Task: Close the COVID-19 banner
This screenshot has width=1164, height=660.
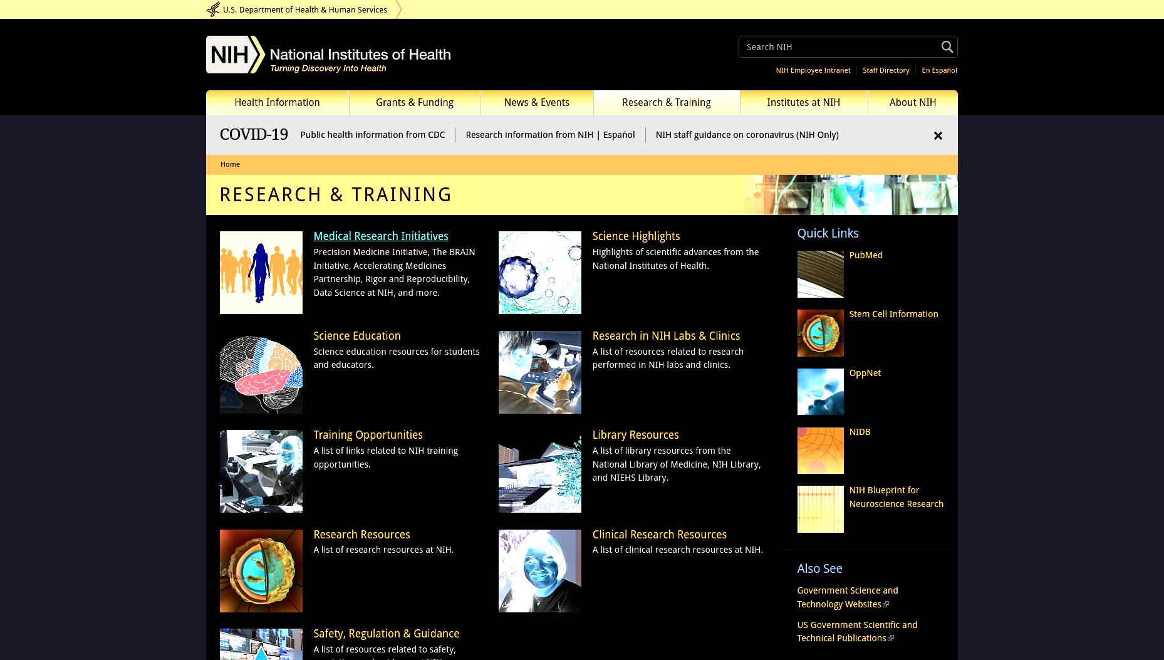Action: (x=938, y=136)
